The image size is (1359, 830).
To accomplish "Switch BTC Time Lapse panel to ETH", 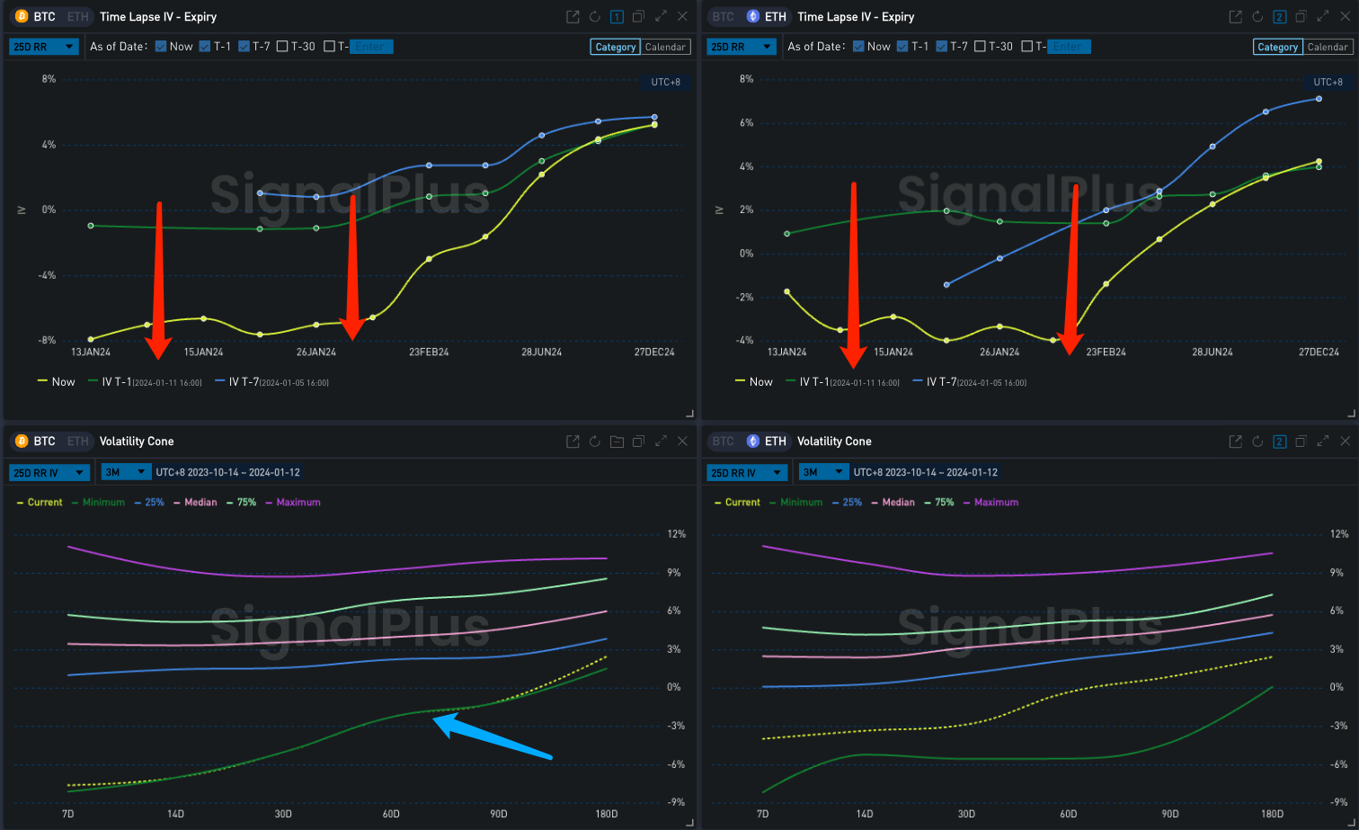I will (78, 17).
